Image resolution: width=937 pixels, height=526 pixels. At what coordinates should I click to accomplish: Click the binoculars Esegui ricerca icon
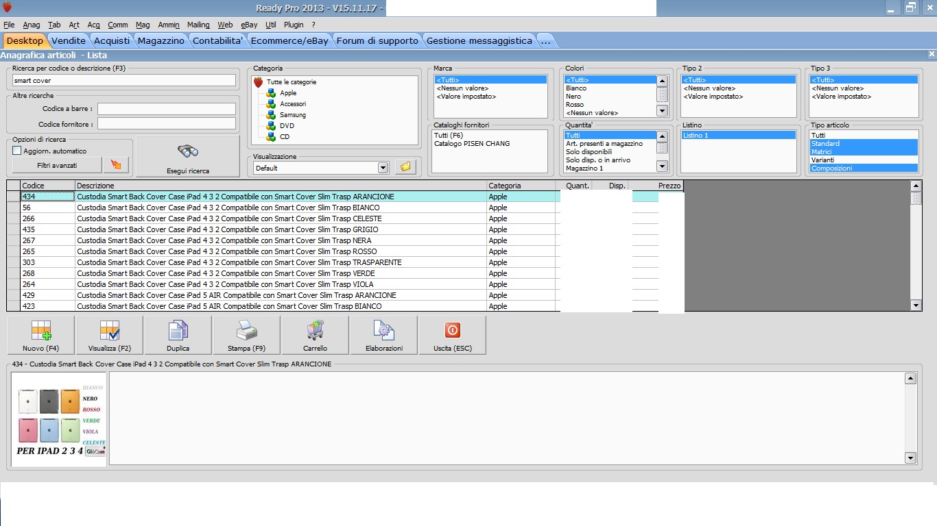[187, 152]
